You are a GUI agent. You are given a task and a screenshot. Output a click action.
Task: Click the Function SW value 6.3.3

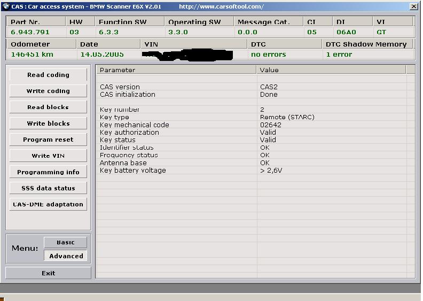(x=108, y=32)
